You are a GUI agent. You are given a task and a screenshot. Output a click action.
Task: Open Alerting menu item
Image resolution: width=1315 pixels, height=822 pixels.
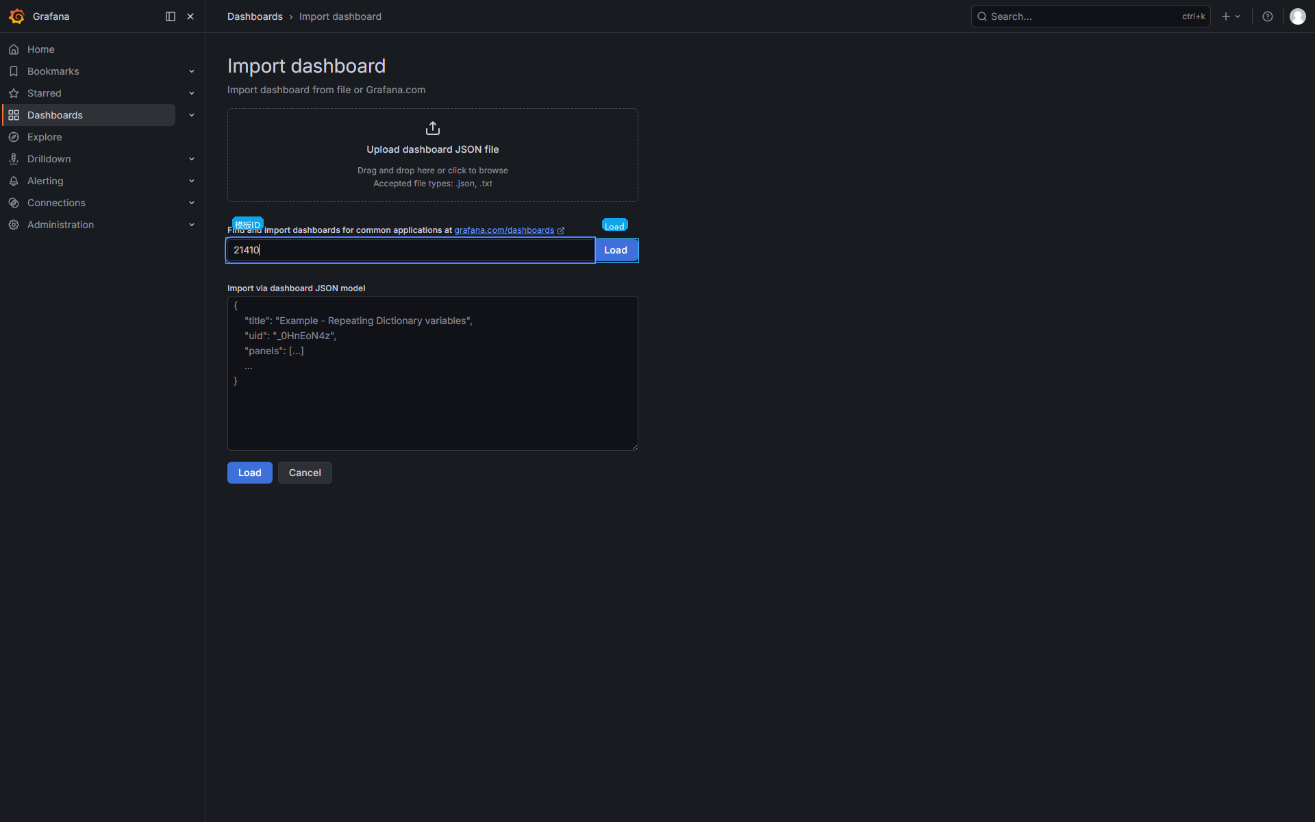click(45, 181)
